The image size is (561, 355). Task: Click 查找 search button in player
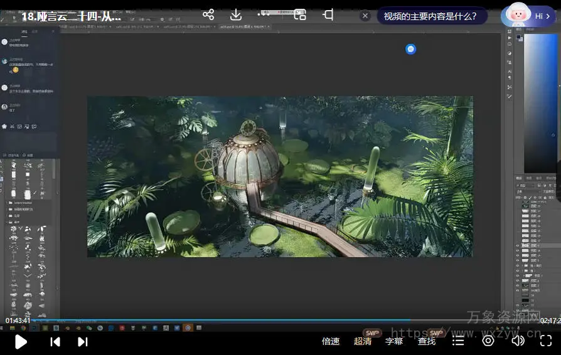click(427, 341)
